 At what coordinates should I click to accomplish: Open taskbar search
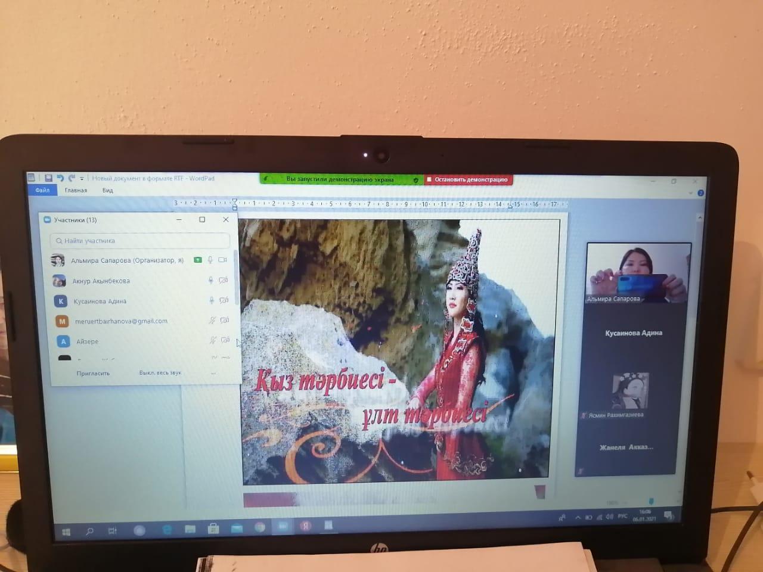(x=89, y=531)
